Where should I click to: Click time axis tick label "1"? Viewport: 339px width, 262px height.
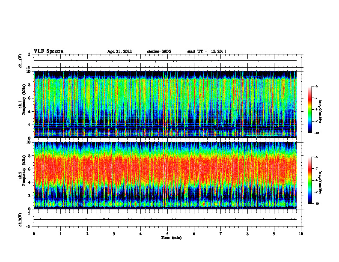[x=60, y=234]
